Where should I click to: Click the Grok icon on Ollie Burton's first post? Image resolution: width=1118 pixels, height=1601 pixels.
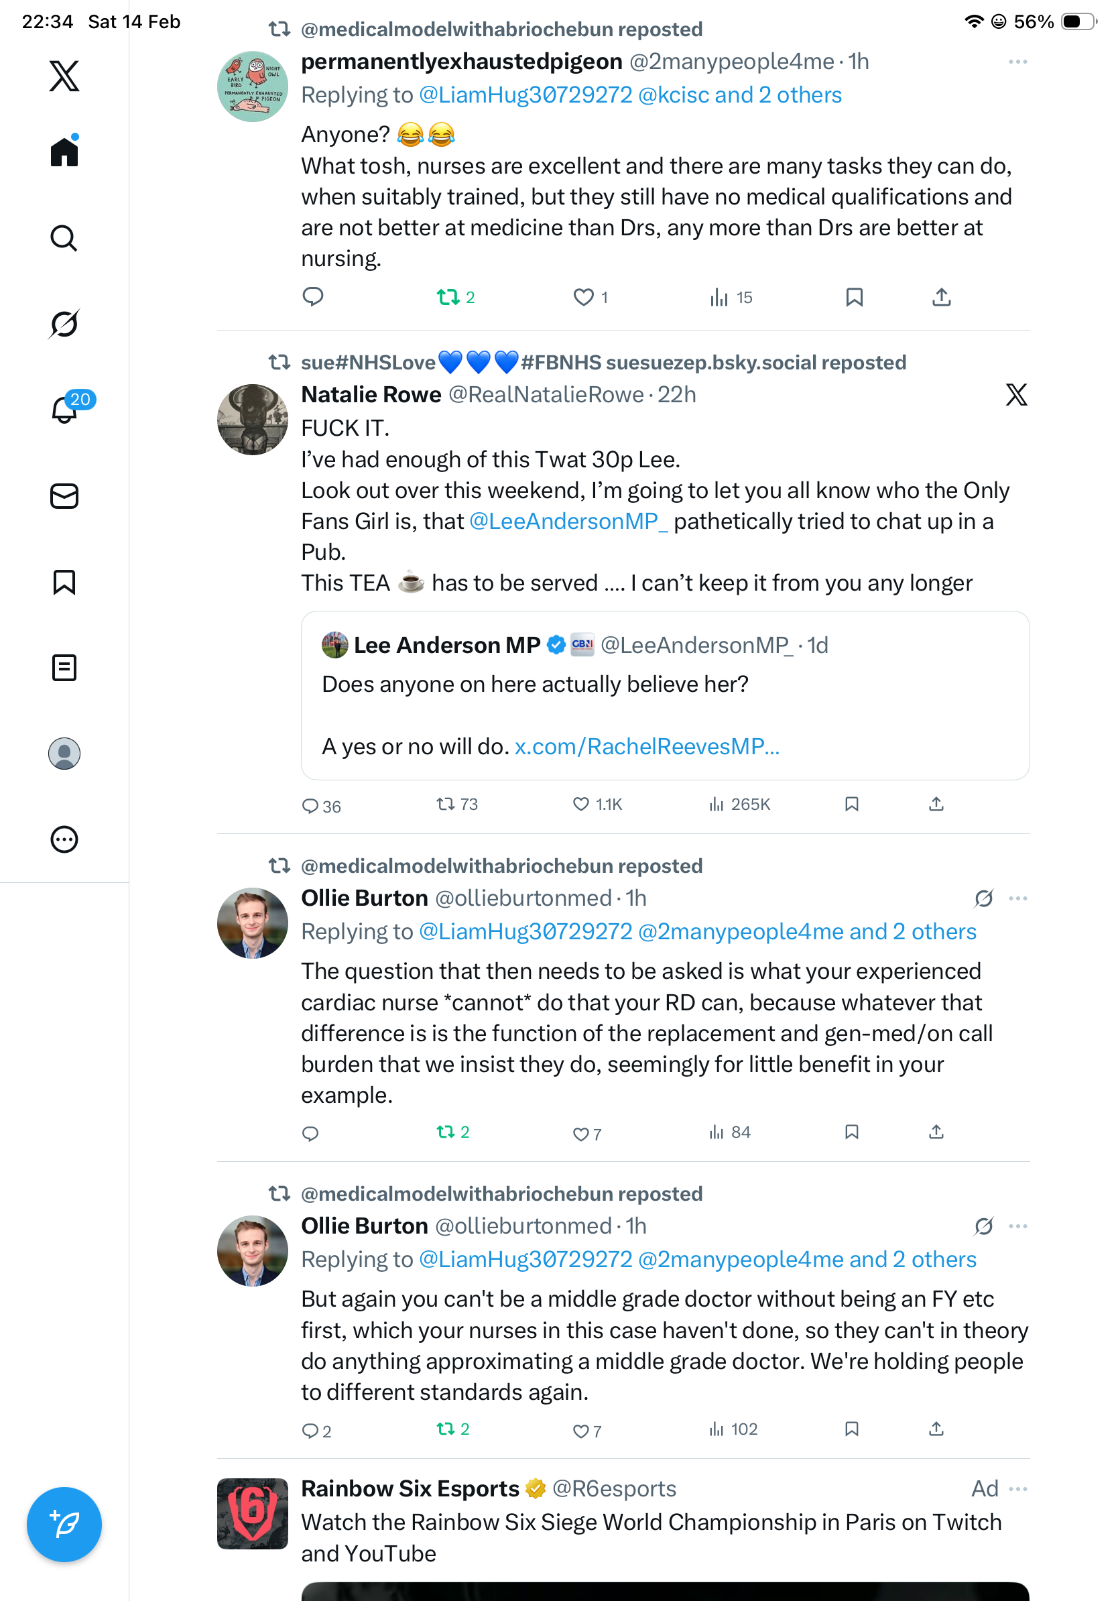click(x=983, y=898)
